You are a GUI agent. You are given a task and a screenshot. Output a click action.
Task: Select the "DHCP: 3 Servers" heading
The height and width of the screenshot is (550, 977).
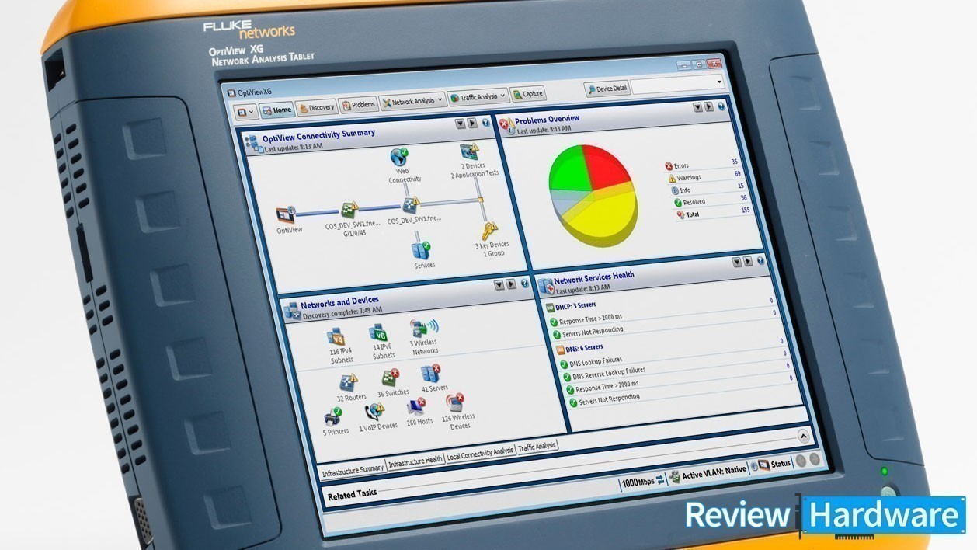[x=574, y=306]
